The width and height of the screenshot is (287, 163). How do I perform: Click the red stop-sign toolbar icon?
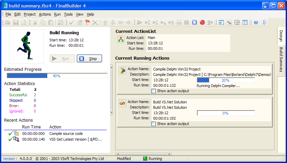click(202, 22)
